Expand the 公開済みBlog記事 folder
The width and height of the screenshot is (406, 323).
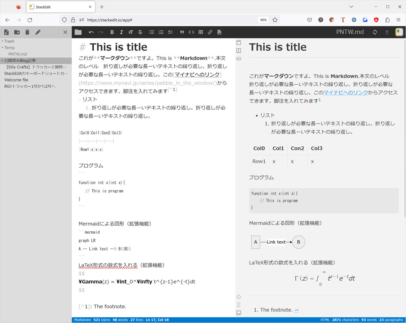click(36, 61)
